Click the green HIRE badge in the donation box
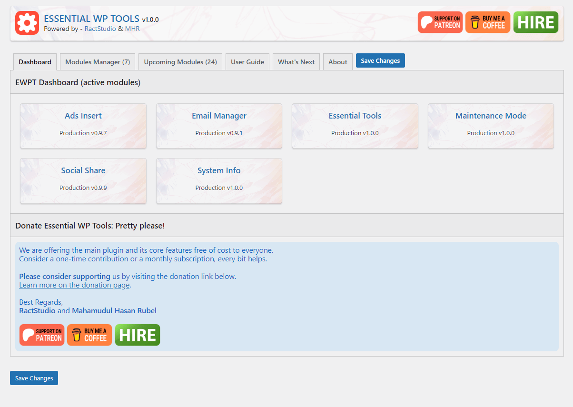Screen dimensions: 573x407 click(138, 335)
